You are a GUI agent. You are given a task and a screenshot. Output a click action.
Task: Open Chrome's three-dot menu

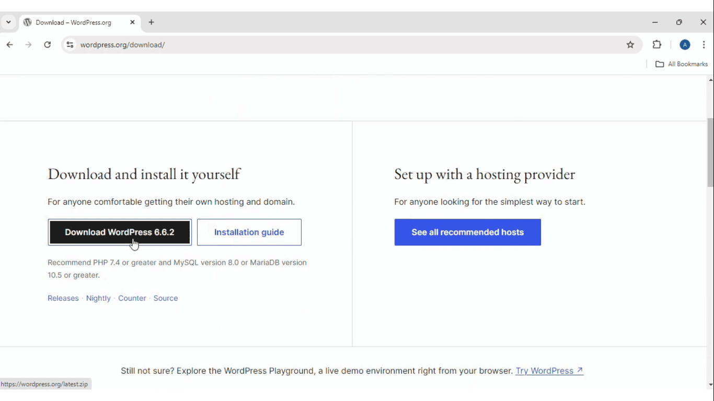(x=704, y=45)
